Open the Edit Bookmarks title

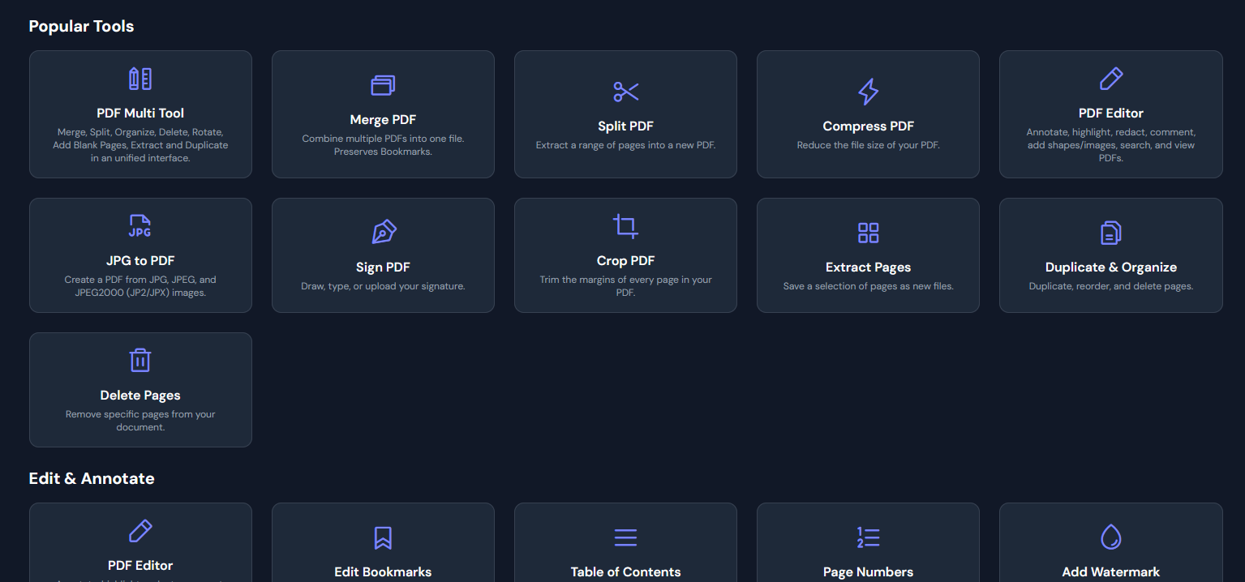[383, 572]
